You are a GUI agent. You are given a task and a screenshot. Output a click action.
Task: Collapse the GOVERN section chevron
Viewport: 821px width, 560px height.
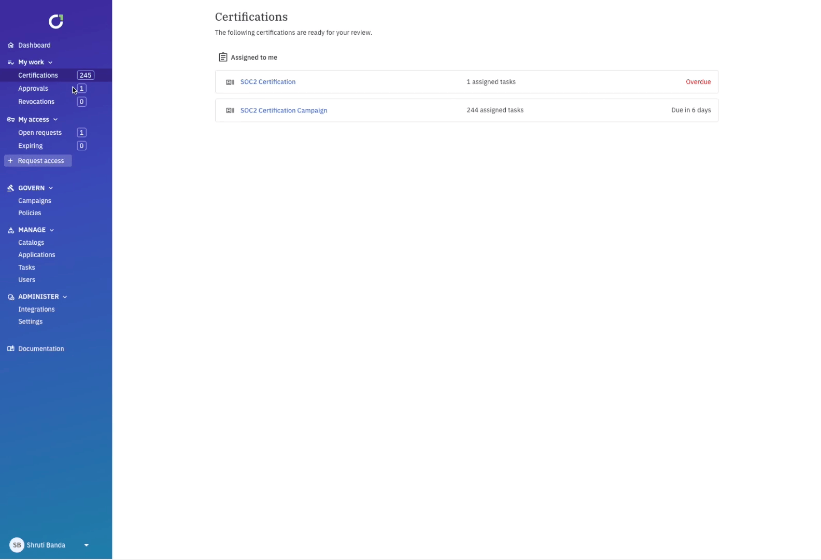[51, 188]
